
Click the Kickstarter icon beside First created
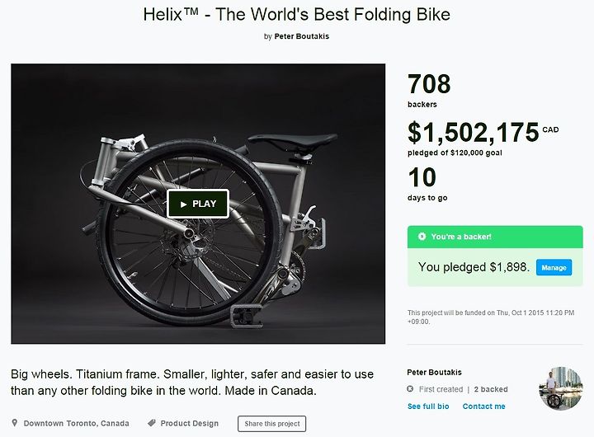(410, 389)
